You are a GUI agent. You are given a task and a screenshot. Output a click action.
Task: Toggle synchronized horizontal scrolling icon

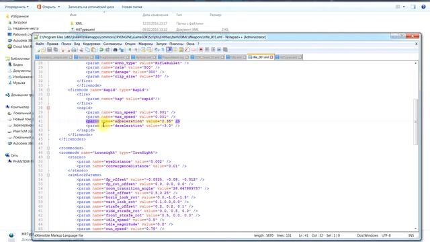click(149, 50)
